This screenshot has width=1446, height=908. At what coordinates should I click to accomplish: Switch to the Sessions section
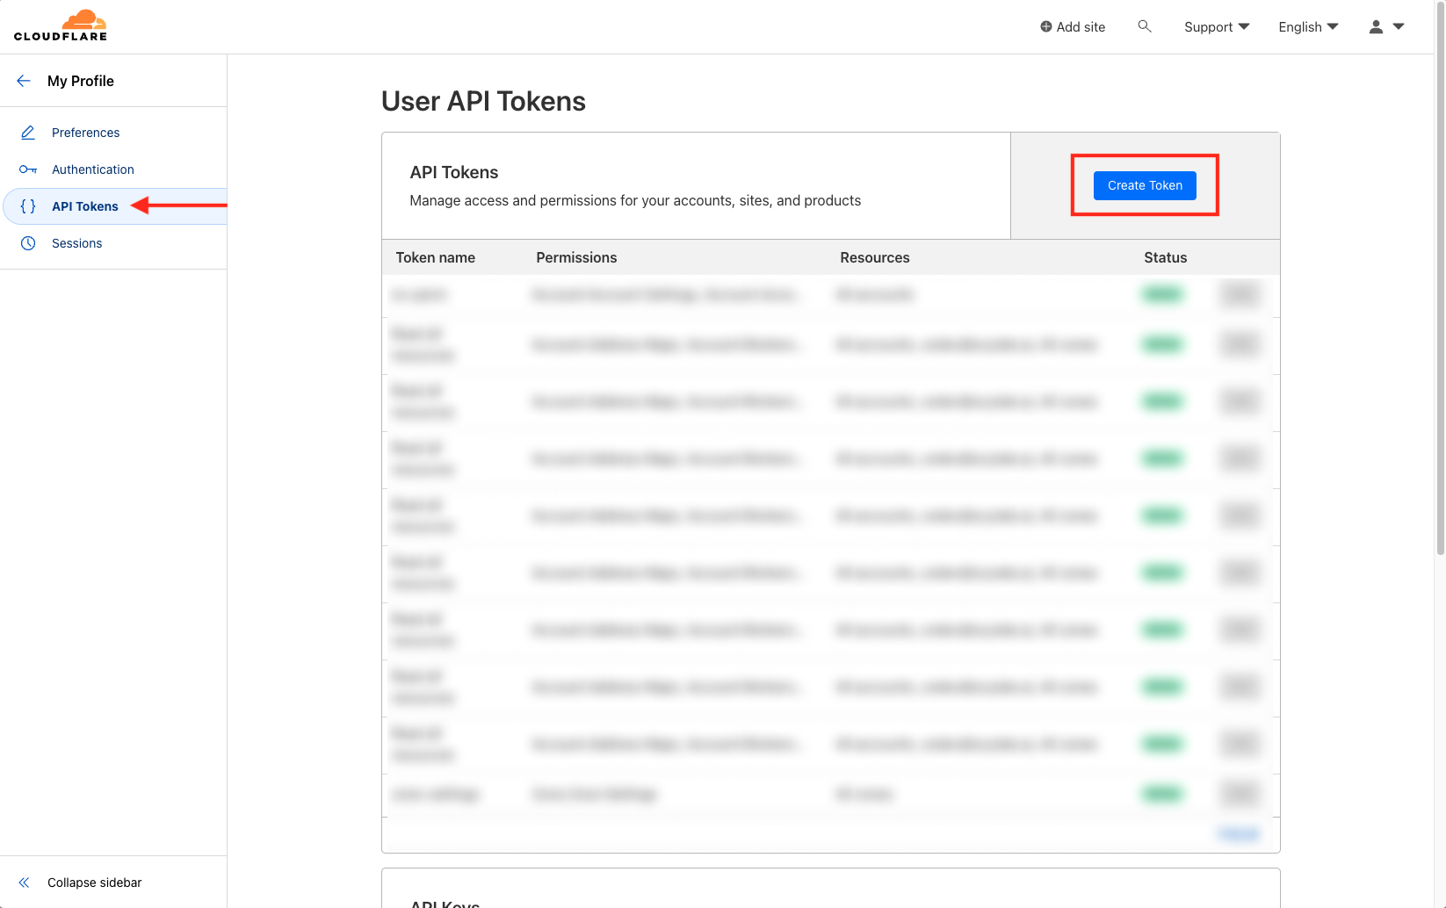click(x=76, y=243)
